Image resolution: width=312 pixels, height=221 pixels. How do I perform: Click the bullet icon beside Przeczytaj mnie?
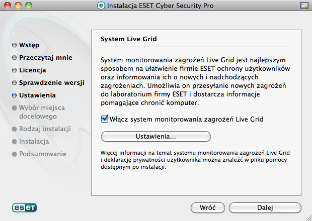[x=14, y=58]
